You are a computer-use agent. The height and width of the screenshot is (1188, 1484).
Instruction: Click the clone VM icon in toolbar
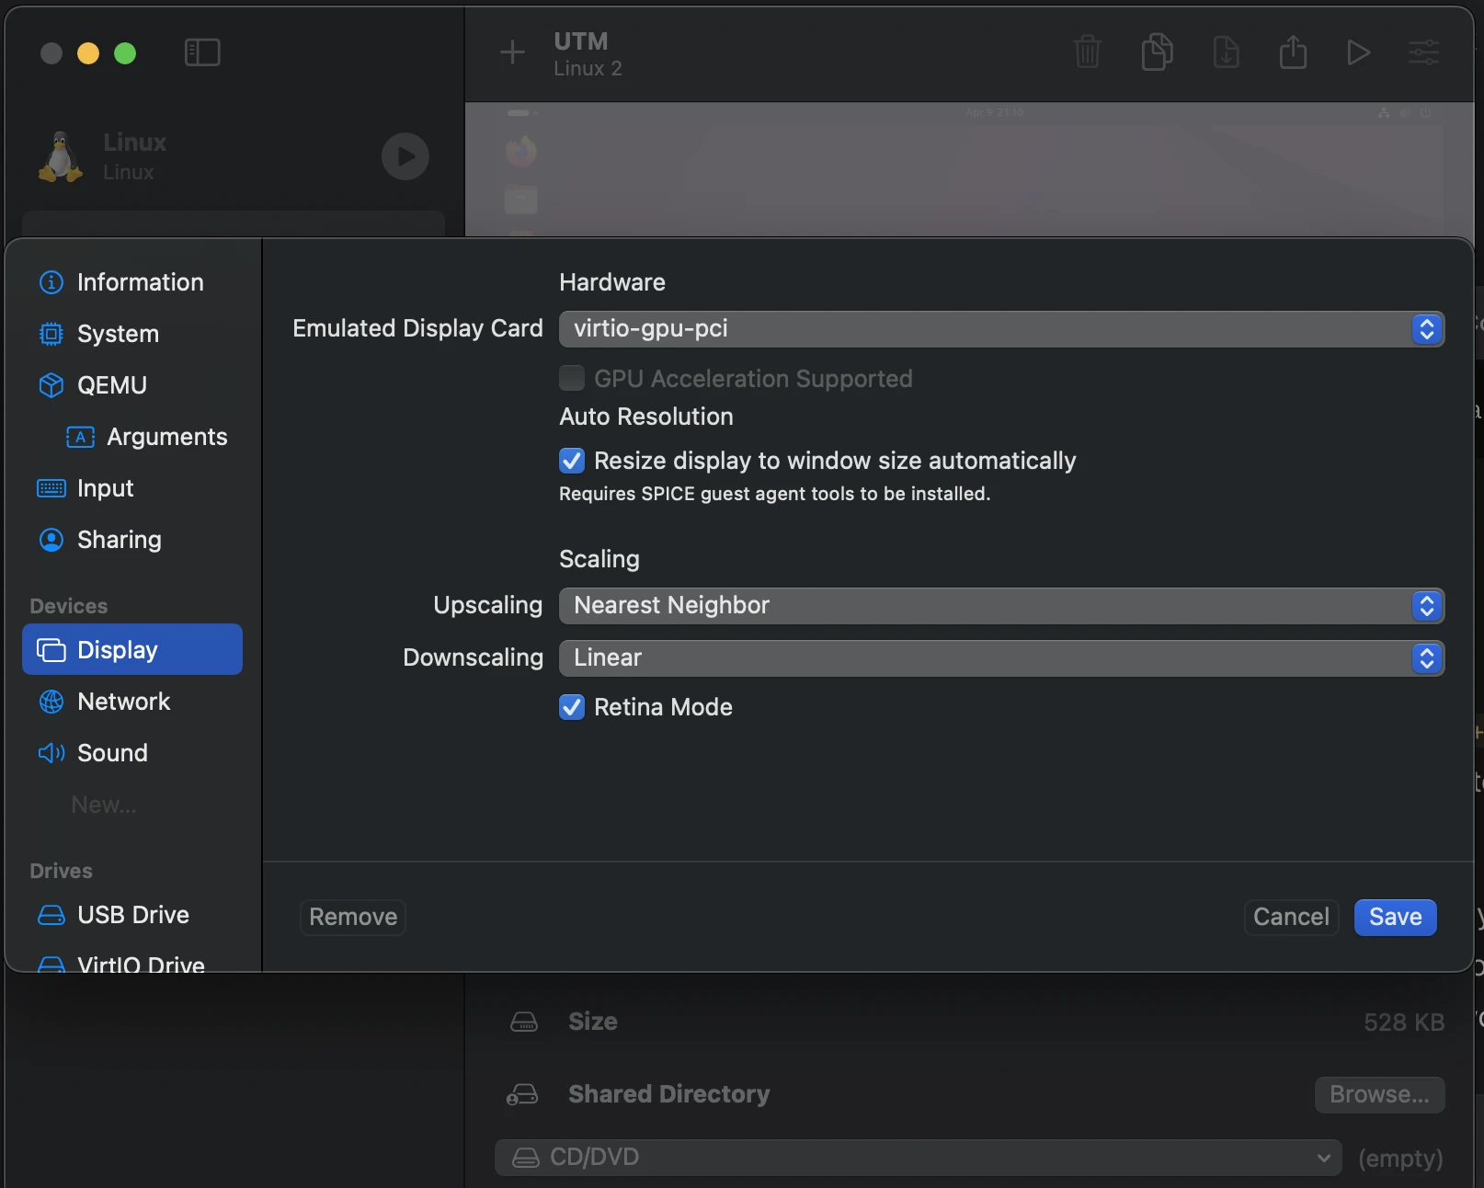1157,51
